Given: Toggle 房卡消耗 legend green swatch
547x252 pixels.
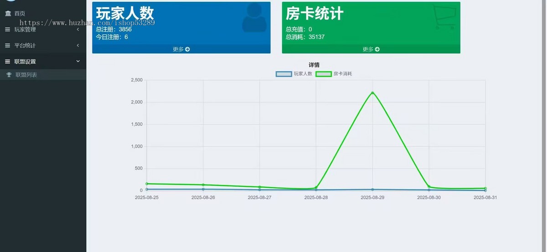Looking at the screenshot, I should click(x=324, y=73).
